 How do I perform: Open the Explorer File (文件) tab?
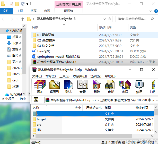pyautogui.click(x=6, y=11)
